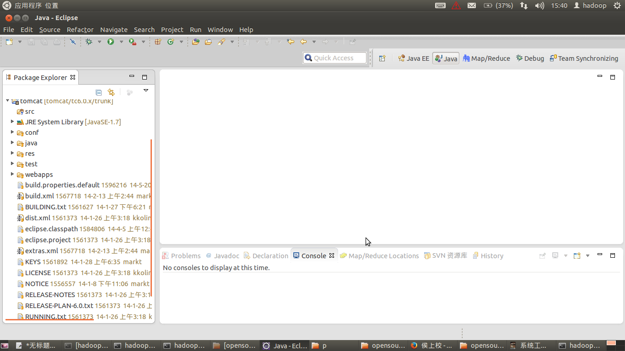Open the Back history dropdown arrow
Viewport: 625px width, 351px height.
[314, 42]
